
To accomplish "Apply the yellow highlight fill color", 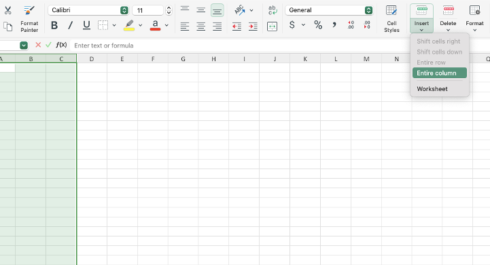I will point(129,25).
